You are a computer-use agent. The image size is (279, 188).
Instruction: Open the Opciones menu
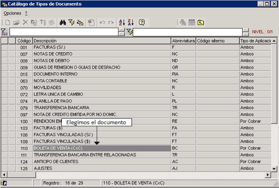(x=12, y=13)
